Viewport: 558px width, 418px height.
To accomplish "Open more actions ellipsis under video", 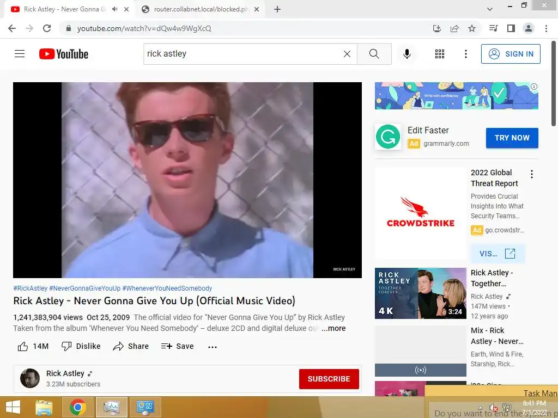I will click(213, 347).
